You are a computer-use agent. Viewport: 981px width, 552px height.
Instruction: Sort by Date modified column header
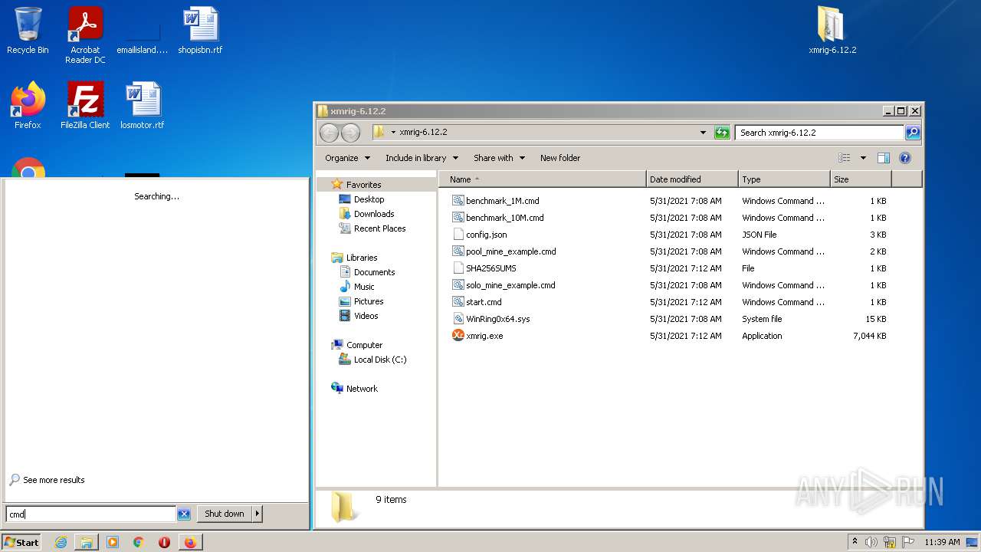point(692,179)
